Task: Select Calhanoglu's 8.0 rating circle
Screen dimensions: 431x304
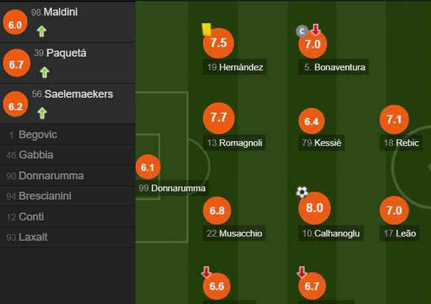Action: click(x=314, y=208)
